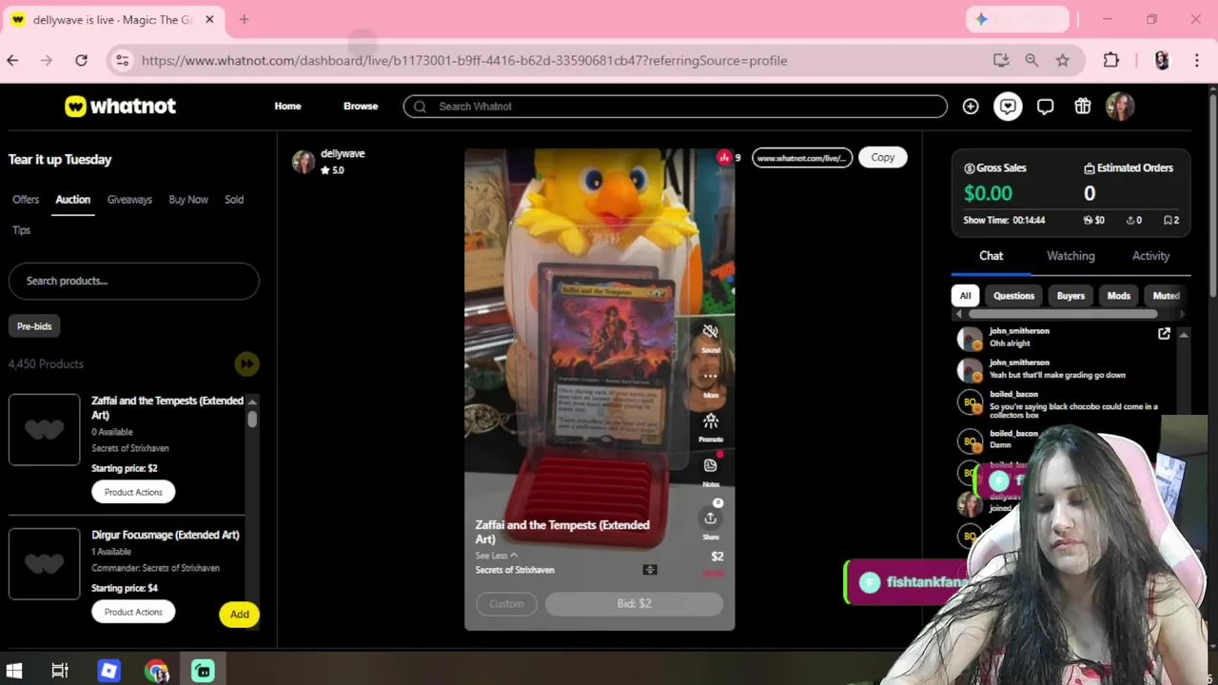This screenshot has height=685, width=1218.
Task: Click the install app icon in address bar
Action: click(1001, 60)
